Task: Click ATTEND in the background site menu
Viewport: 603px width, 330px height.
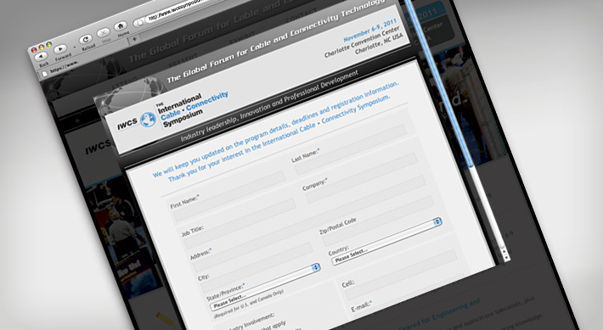Action: pos(125,83)
